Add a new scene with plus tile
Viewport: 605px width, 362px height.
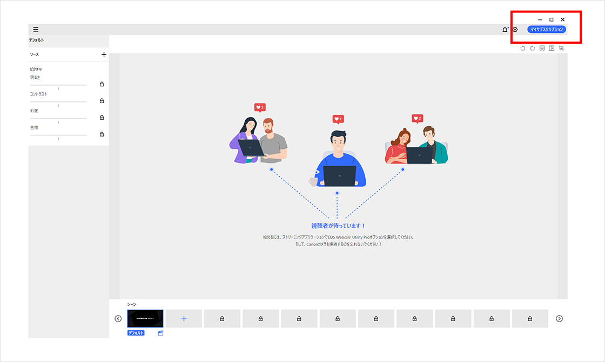click(184, 319)
